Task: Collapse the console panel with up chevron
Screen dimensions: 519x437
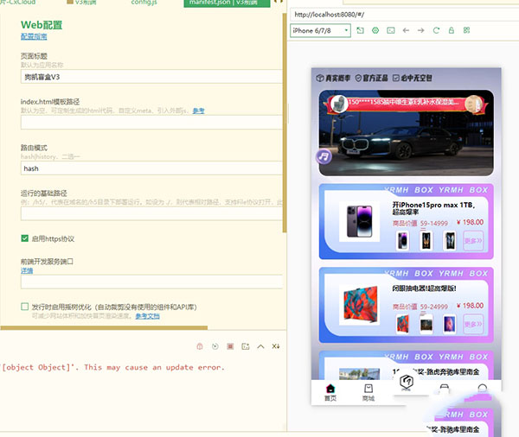Action: [x=261, y=346]
